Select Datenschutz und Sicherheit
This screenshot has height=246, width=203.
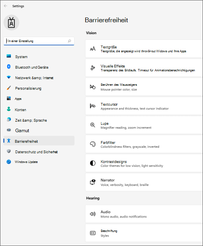(x=39, y=152)
